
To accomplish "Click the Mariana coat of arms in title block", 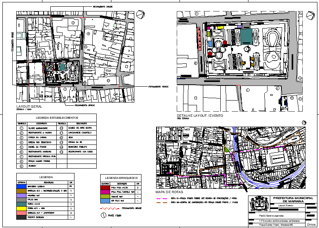I will [x=259, y=203].
